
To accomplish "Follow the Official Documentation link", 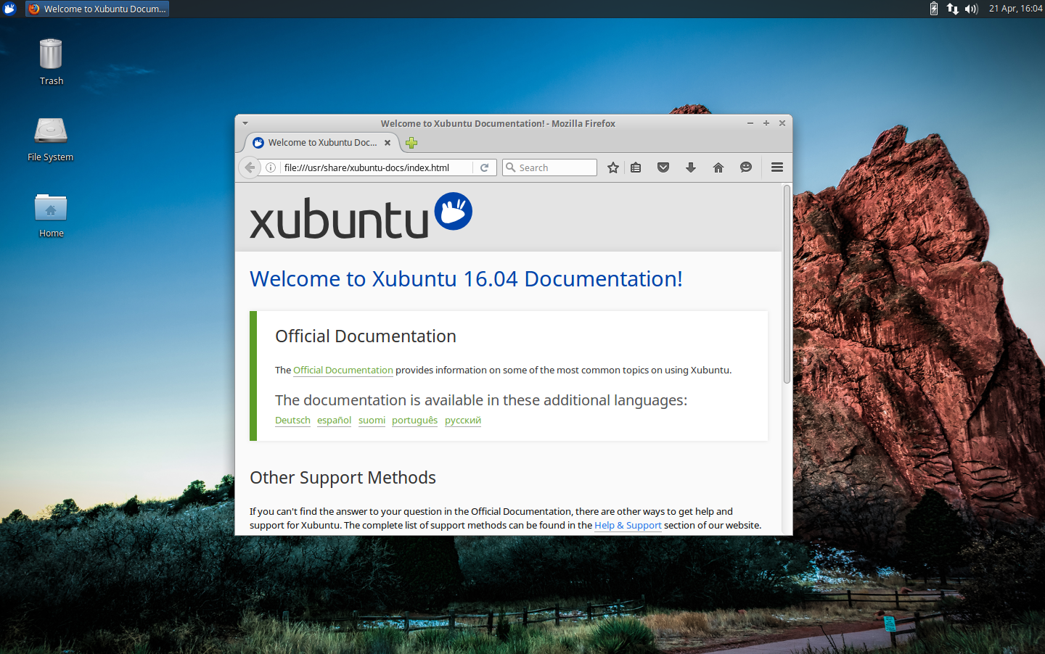I will [x=343, y=370].
